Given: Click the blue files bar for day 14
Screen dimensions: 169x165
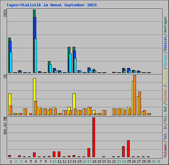Looking at the screenshot, I should (x=75, y=54).
